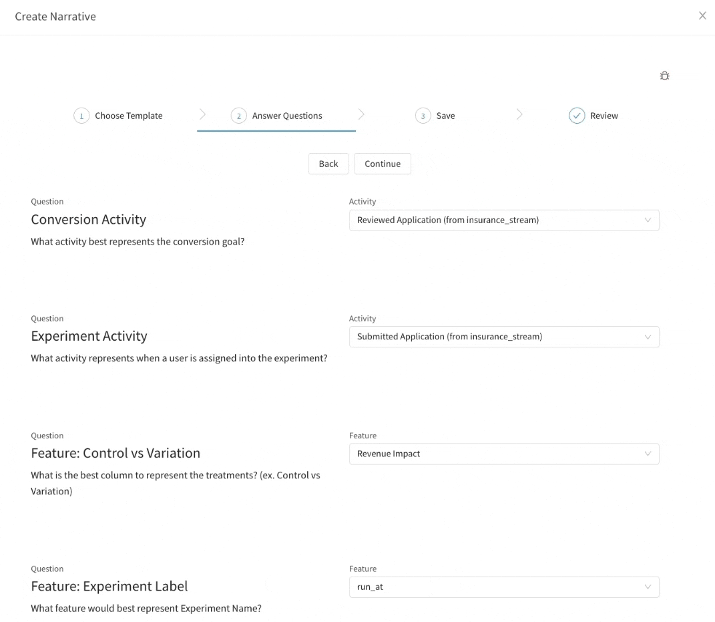715x622 pixels.
Task: Open Control vs Variation feature dropdown
Action: pyautogui.click(x=503, y=454)
